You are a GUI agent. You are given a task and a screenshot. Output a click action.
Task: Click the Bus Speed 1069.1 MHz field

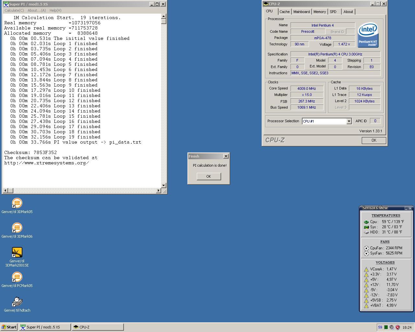click(x=307, y=107)
